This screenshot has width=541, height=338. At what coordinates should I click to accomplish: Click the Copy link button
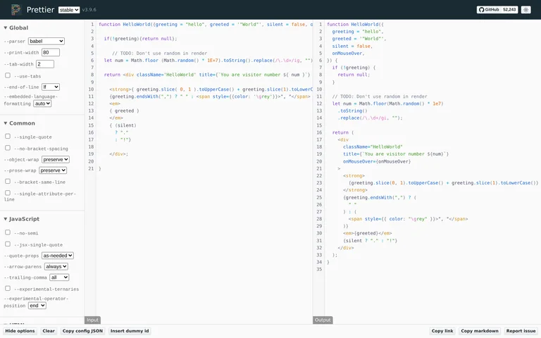[442, 331]
